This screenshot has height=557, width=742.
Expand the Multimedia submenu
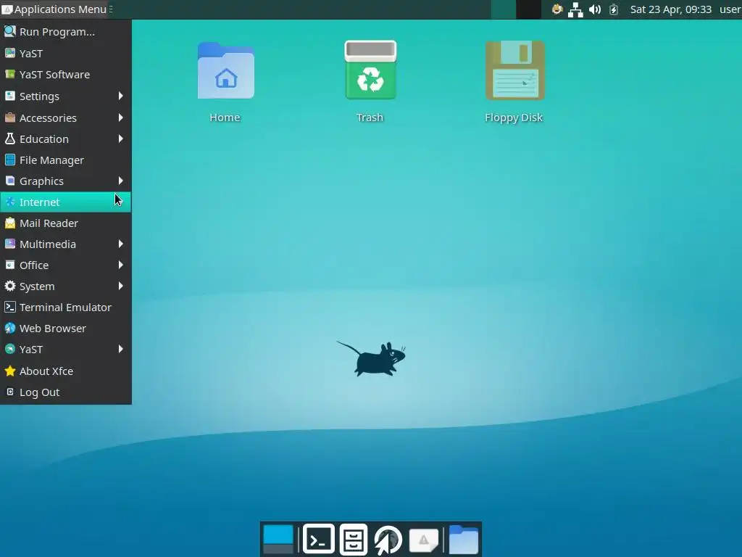click(x=66, y=244)
